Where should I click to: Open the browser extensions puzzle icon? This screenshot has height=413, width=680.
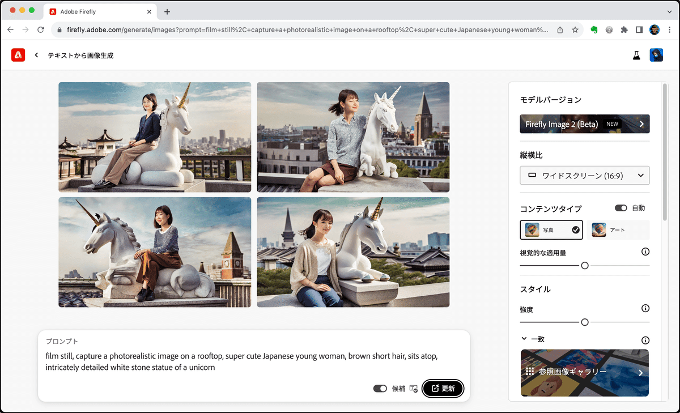click(x=624, y=29)
